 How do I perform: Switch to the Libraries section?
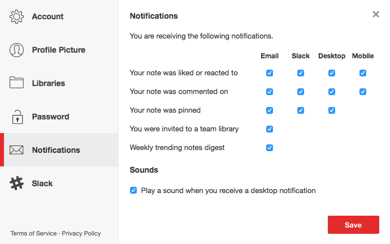[48, 83]
